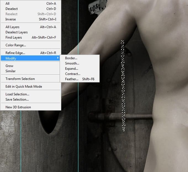
Task: Open Feather from the Modify submenu
Action: click(80, 79)
